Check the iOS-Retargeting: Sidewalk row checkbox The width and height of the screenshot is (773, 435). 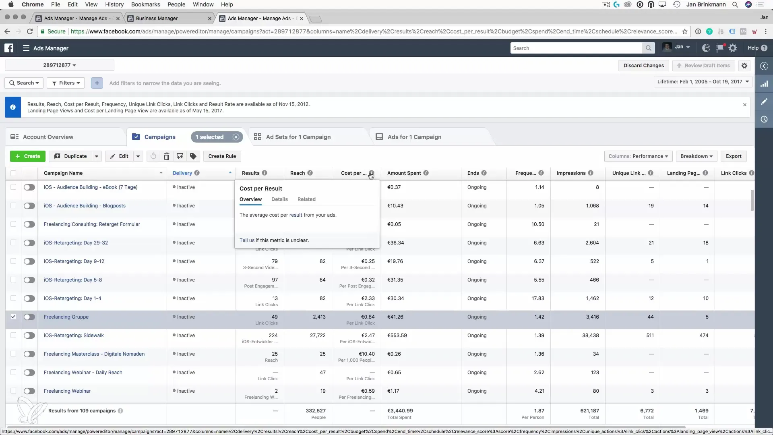13,336
